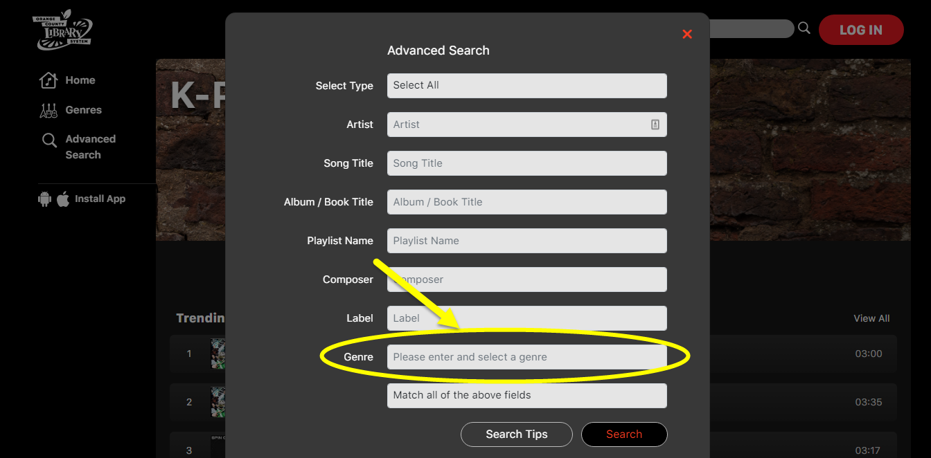Click the Composer input field
931x458 pixels.
(x=527, y=280)
